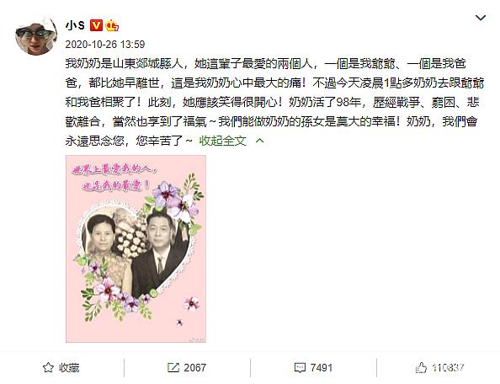Open the 7491 comments list
The image size is (500, 384).
coord(321,367)
